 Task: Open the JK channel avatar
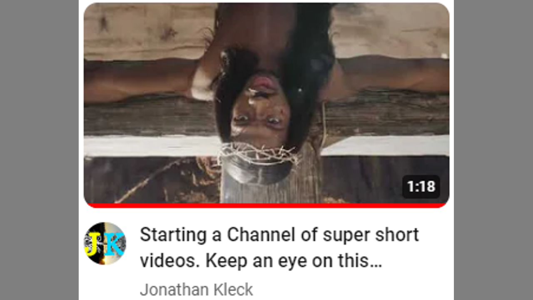click(x=105, y=243)
